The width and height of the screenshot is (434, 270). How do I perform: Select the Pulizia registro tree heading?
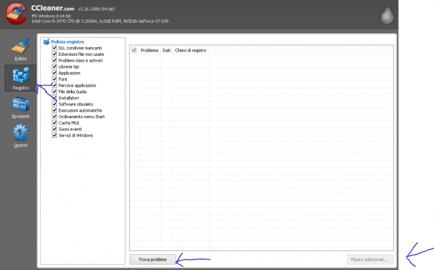click(67, 42)
